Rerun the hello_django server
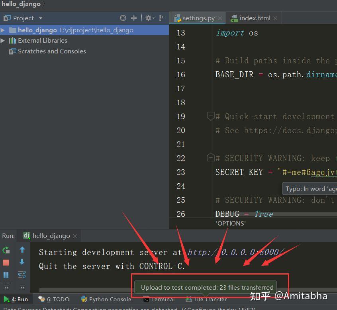This screenshot has width=337, height=310. click(6, 250)
